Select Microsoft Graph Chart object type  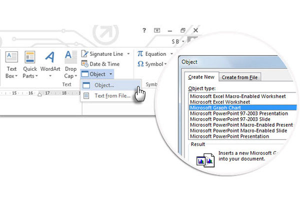(x=242, y=108)
